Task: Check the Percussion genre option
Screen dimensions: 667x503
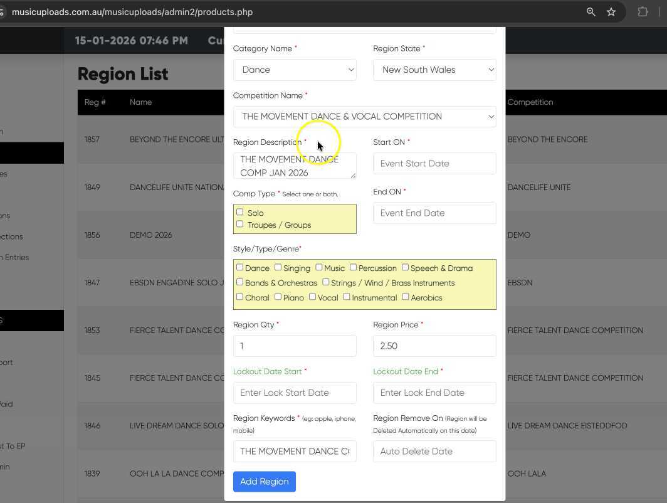Action: click(x=353, y=267)
